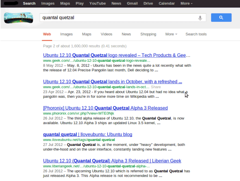Expand More dropdown in top black bar
This screenshot has height=181, width=240.
187,3
